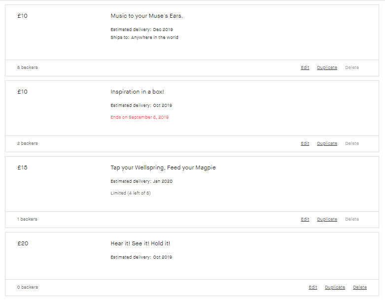Click the 5 backers count
Image resolution: width=385 pixels, height=300 pixels.
(28, 67)
